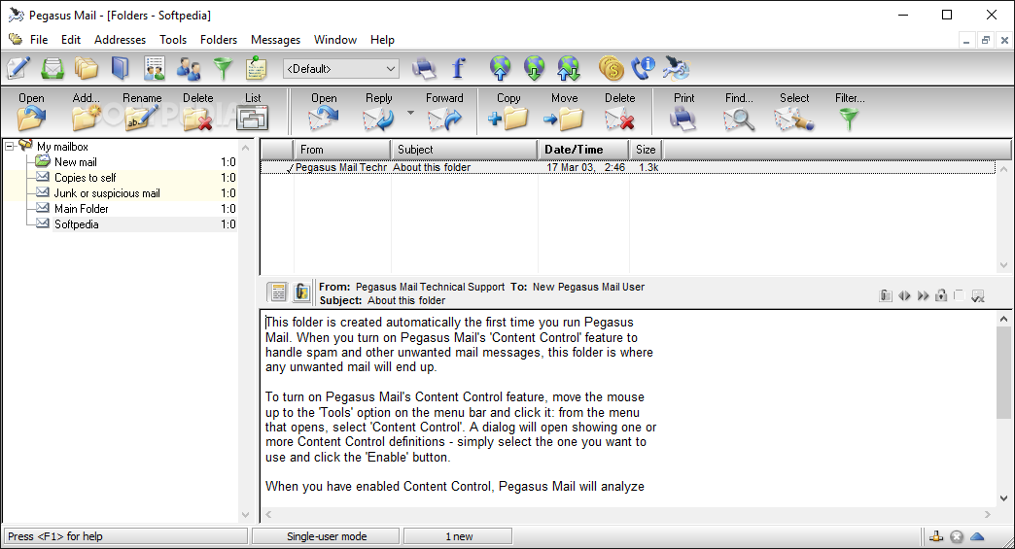Click the Filter... funnel button
The image size is (1015, 549).
850,111
